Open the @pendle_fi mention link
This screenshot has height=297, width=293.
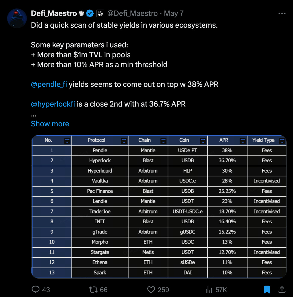[x=49, y=84]
